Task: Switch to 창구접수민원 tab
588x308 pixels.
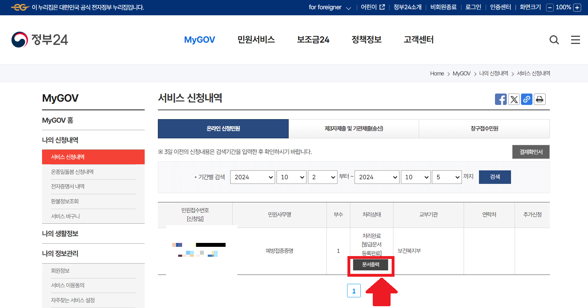Action: [484, 129]
